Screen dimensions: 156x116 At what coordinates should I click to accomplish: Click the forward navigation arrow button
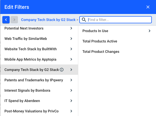(x=14, y=20)
